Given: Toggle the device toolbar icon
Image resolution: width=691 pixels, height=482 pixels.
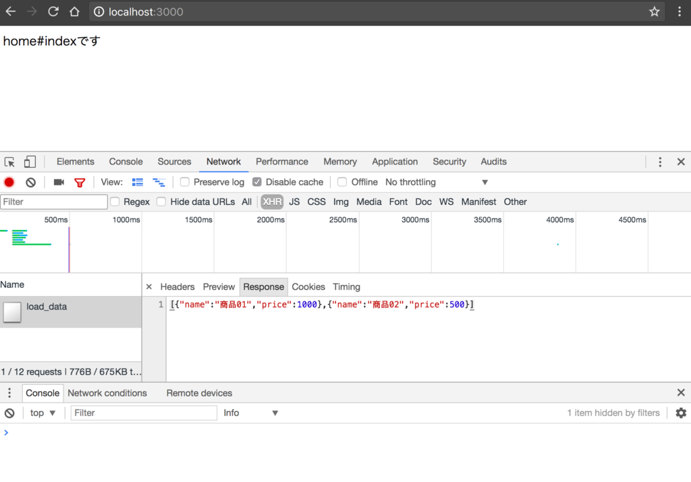Looking at the screenshot, I should pos(30,162).
